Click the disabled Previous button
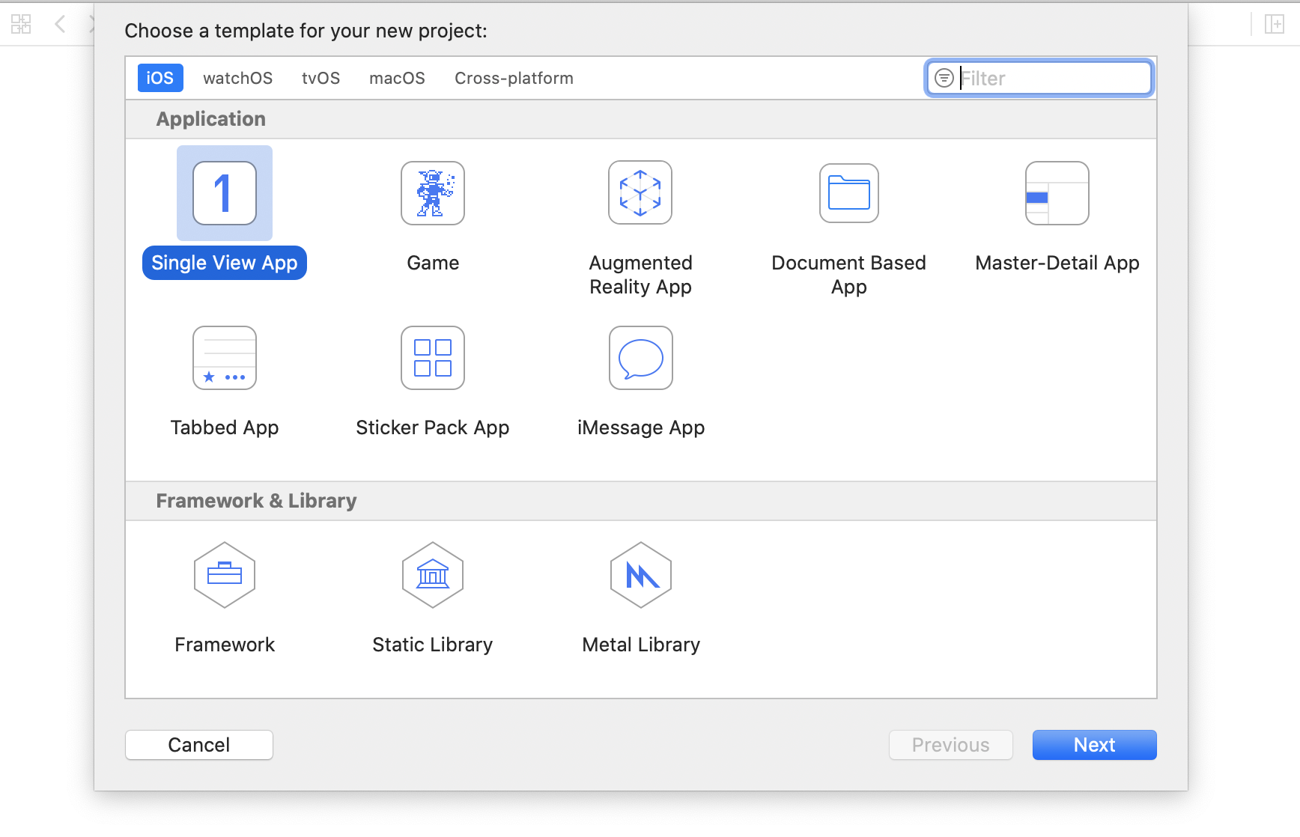 [950, 744]
